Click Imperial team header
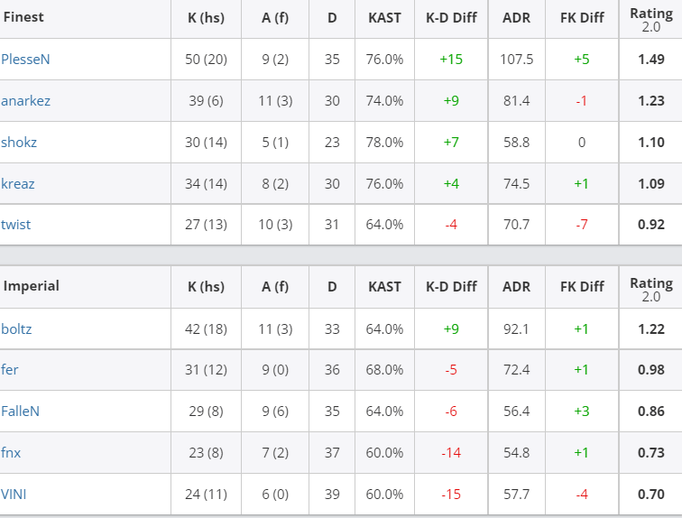682x518 pixels. (32, 286)
